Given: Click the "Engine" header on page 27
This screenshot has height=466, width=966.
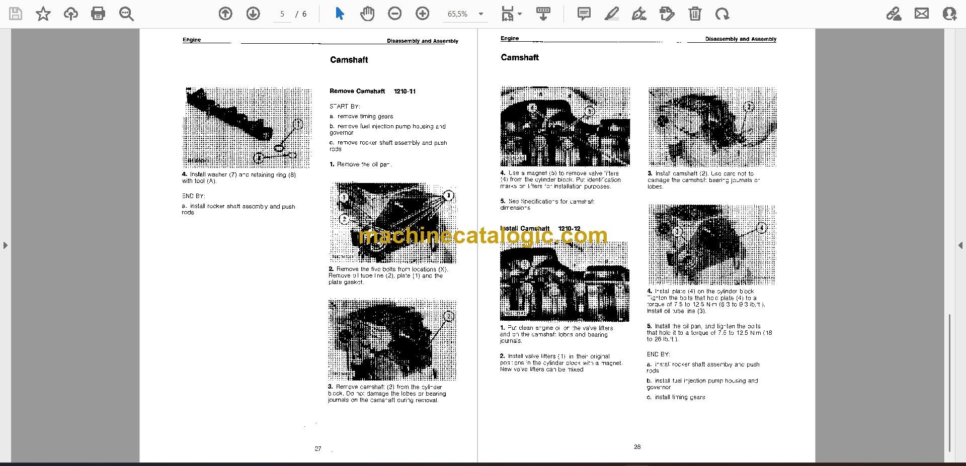Looking at the screenshot, I should click(x=192, y=40).
